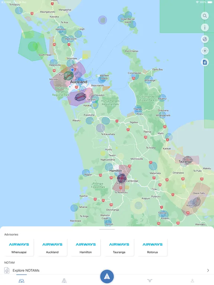The height and width of the screenshot is (285, 214).
Task: Tap the NOTAM document icon beside Explore NOTAMs
Action: pos(7,271)
